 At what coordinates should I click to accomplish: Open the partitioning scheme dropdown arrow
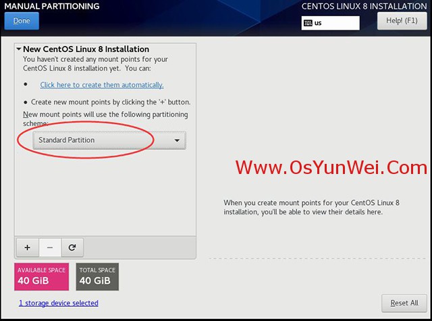177,140
